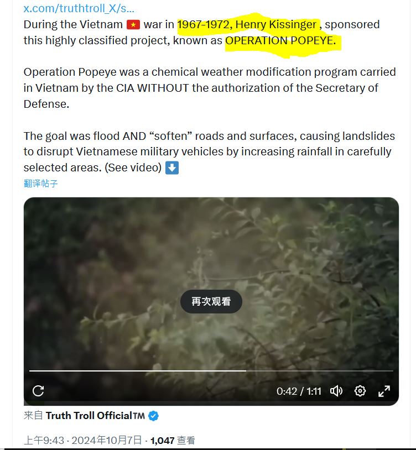416x450 pixels.
Task: Open video settings gear icon
Action: 360,391
